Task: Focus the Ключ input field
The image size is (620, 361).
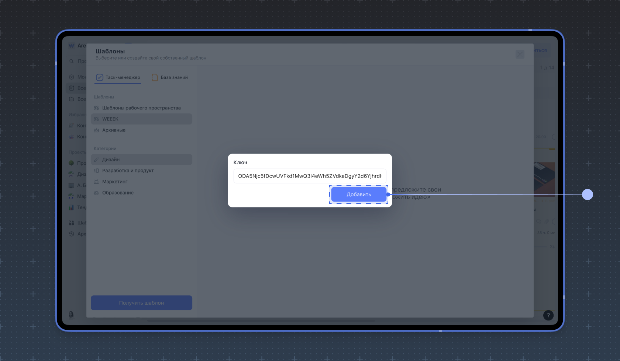Action: 310,176
